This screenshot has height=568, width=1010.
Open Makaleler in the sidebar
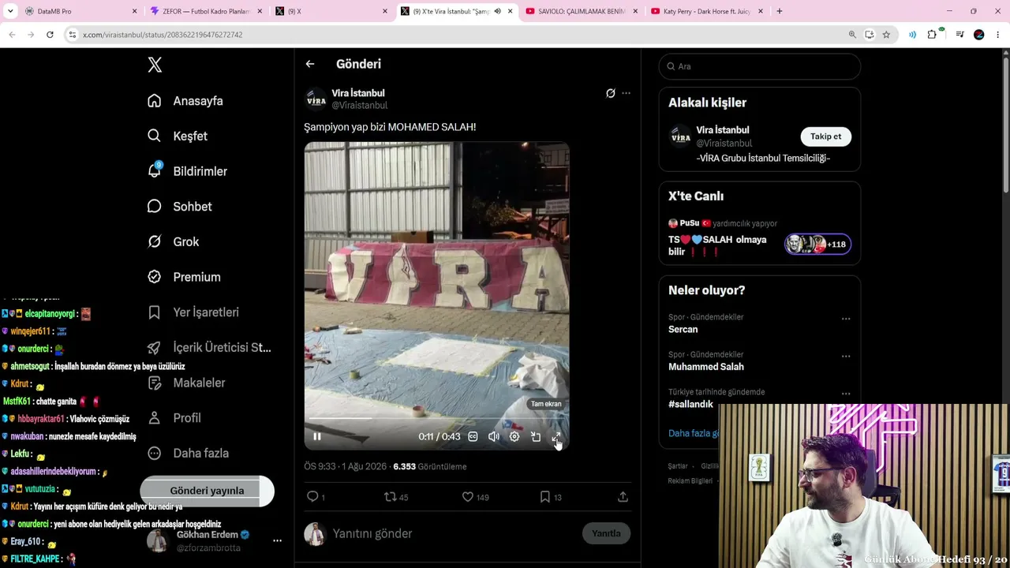click(186, 383)
